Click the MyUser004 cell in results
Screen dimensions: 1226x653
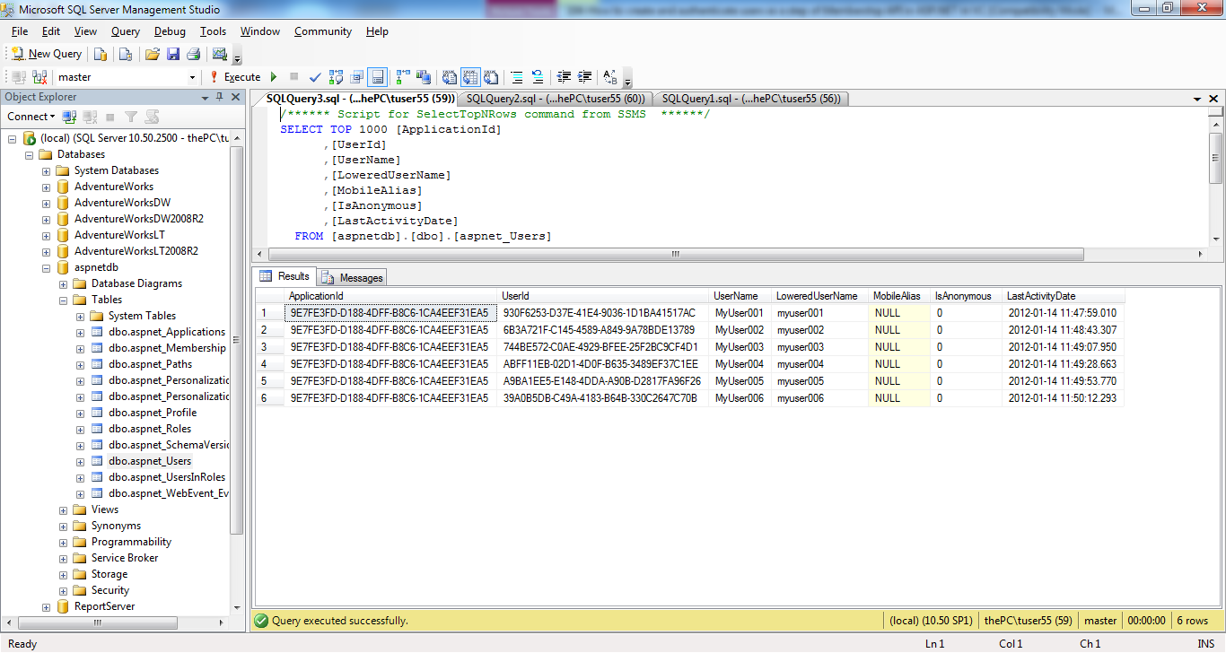pyautogui.click(x=740, y=364)
